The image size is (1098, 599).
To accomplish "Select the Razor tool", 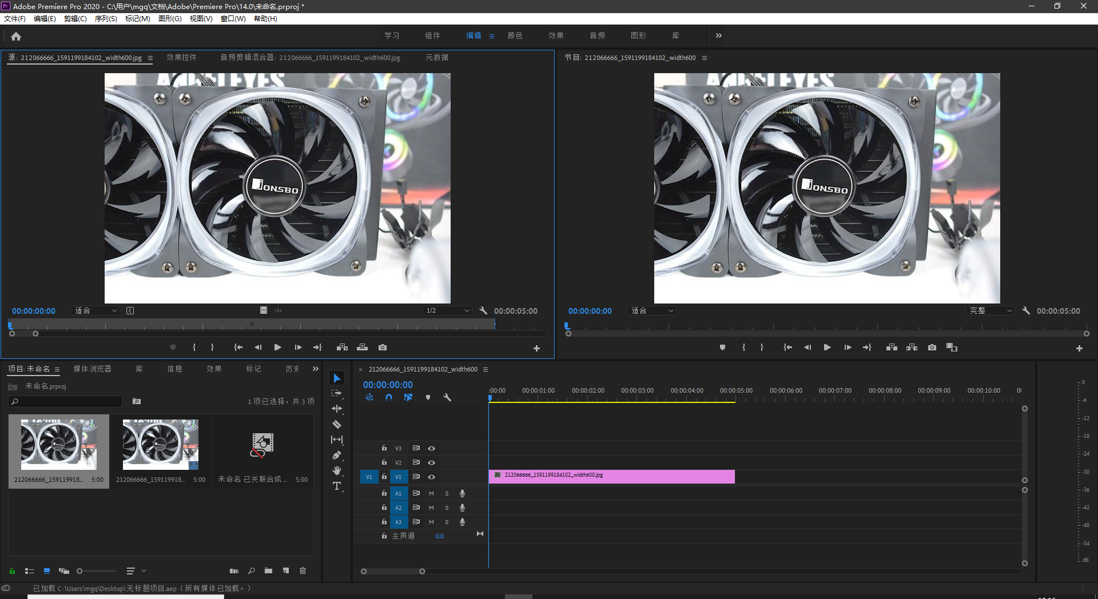I will click(337, 424).
